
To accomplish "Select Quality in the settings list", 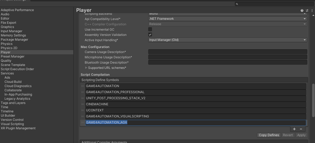I will tap(6, 61).
